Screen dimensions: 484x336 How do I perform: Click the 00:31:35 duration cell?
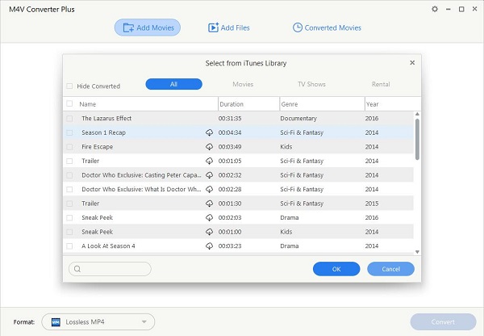pos(230,119)
